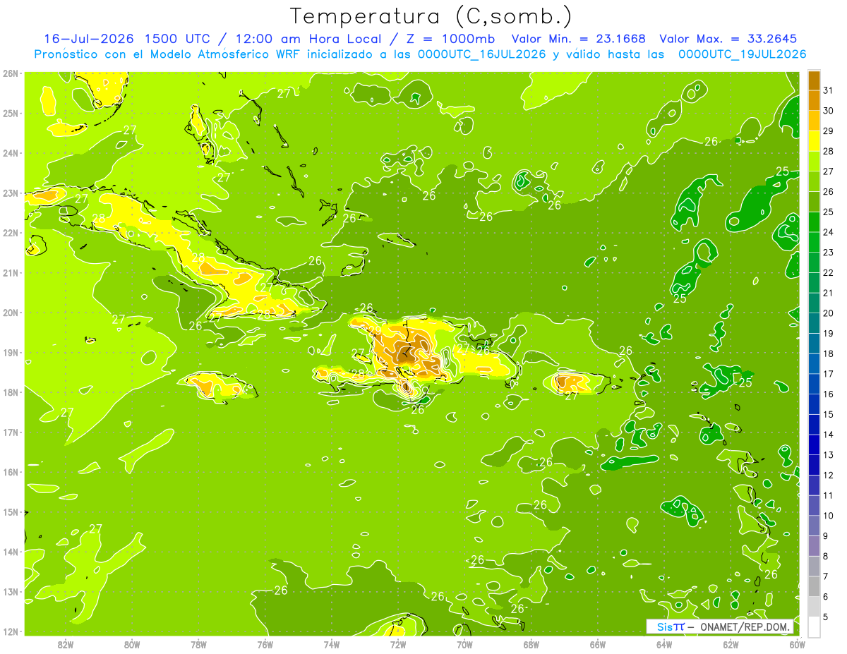Click the "62W" longitude label
The height and width of the screenshot is (654, 847).
(x=730, y=644)
